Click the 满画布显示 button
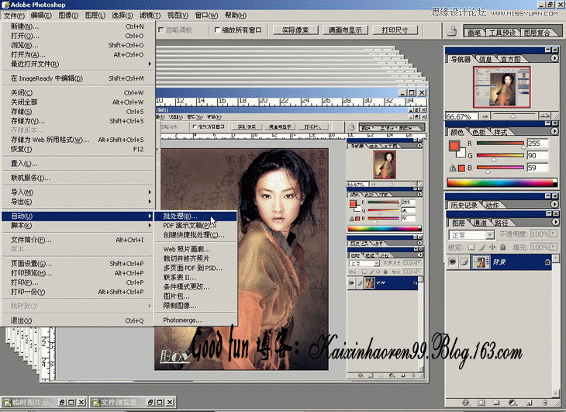 click(x=345, y=30)
